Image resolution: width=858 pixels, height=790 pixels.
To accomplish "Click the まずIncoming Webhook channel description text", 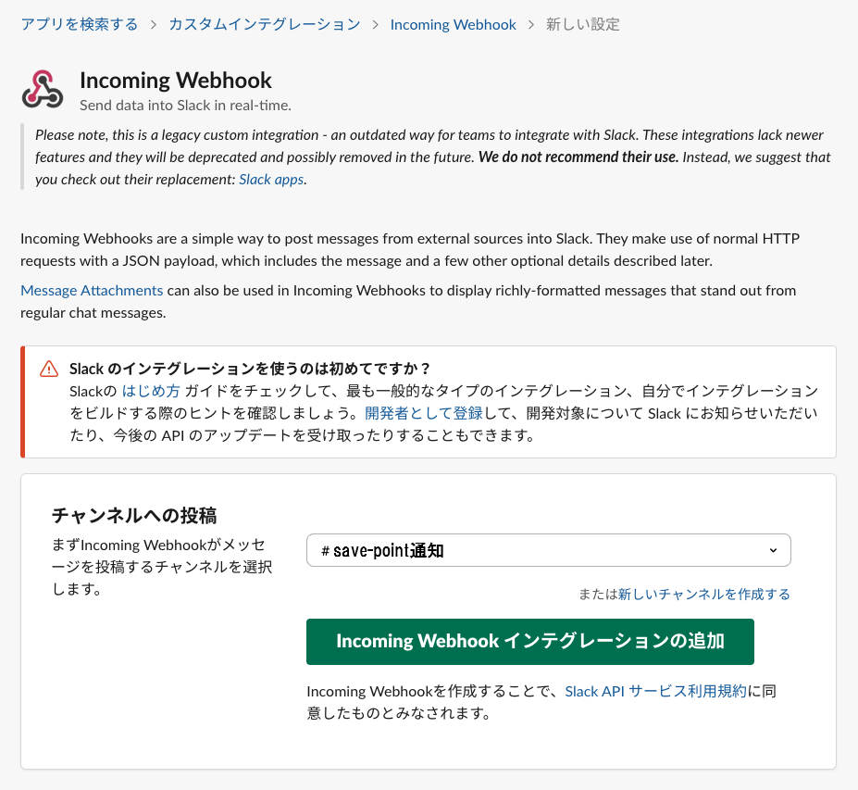I will point(163,565).
